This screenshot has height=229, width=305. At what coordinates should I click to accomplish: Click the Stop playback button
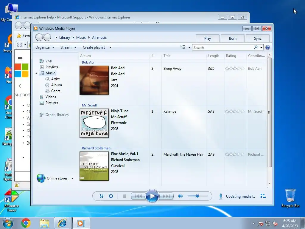[124, 196]
